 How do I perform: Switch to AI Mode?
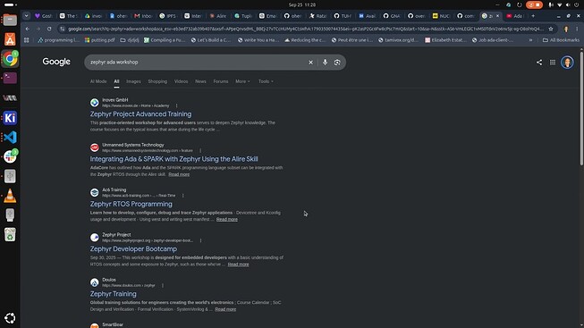(x=98, y=81)
